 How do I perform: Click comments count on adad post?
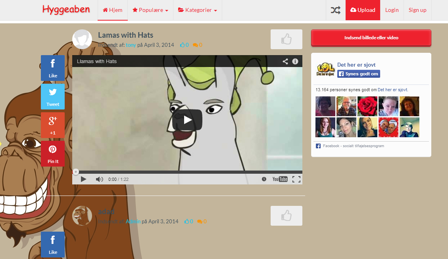(x=202, y=221)
